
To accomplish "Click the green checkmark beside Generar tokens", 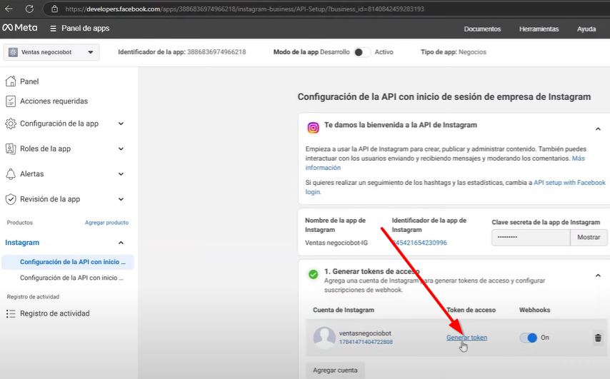I will tap(313, 274).
